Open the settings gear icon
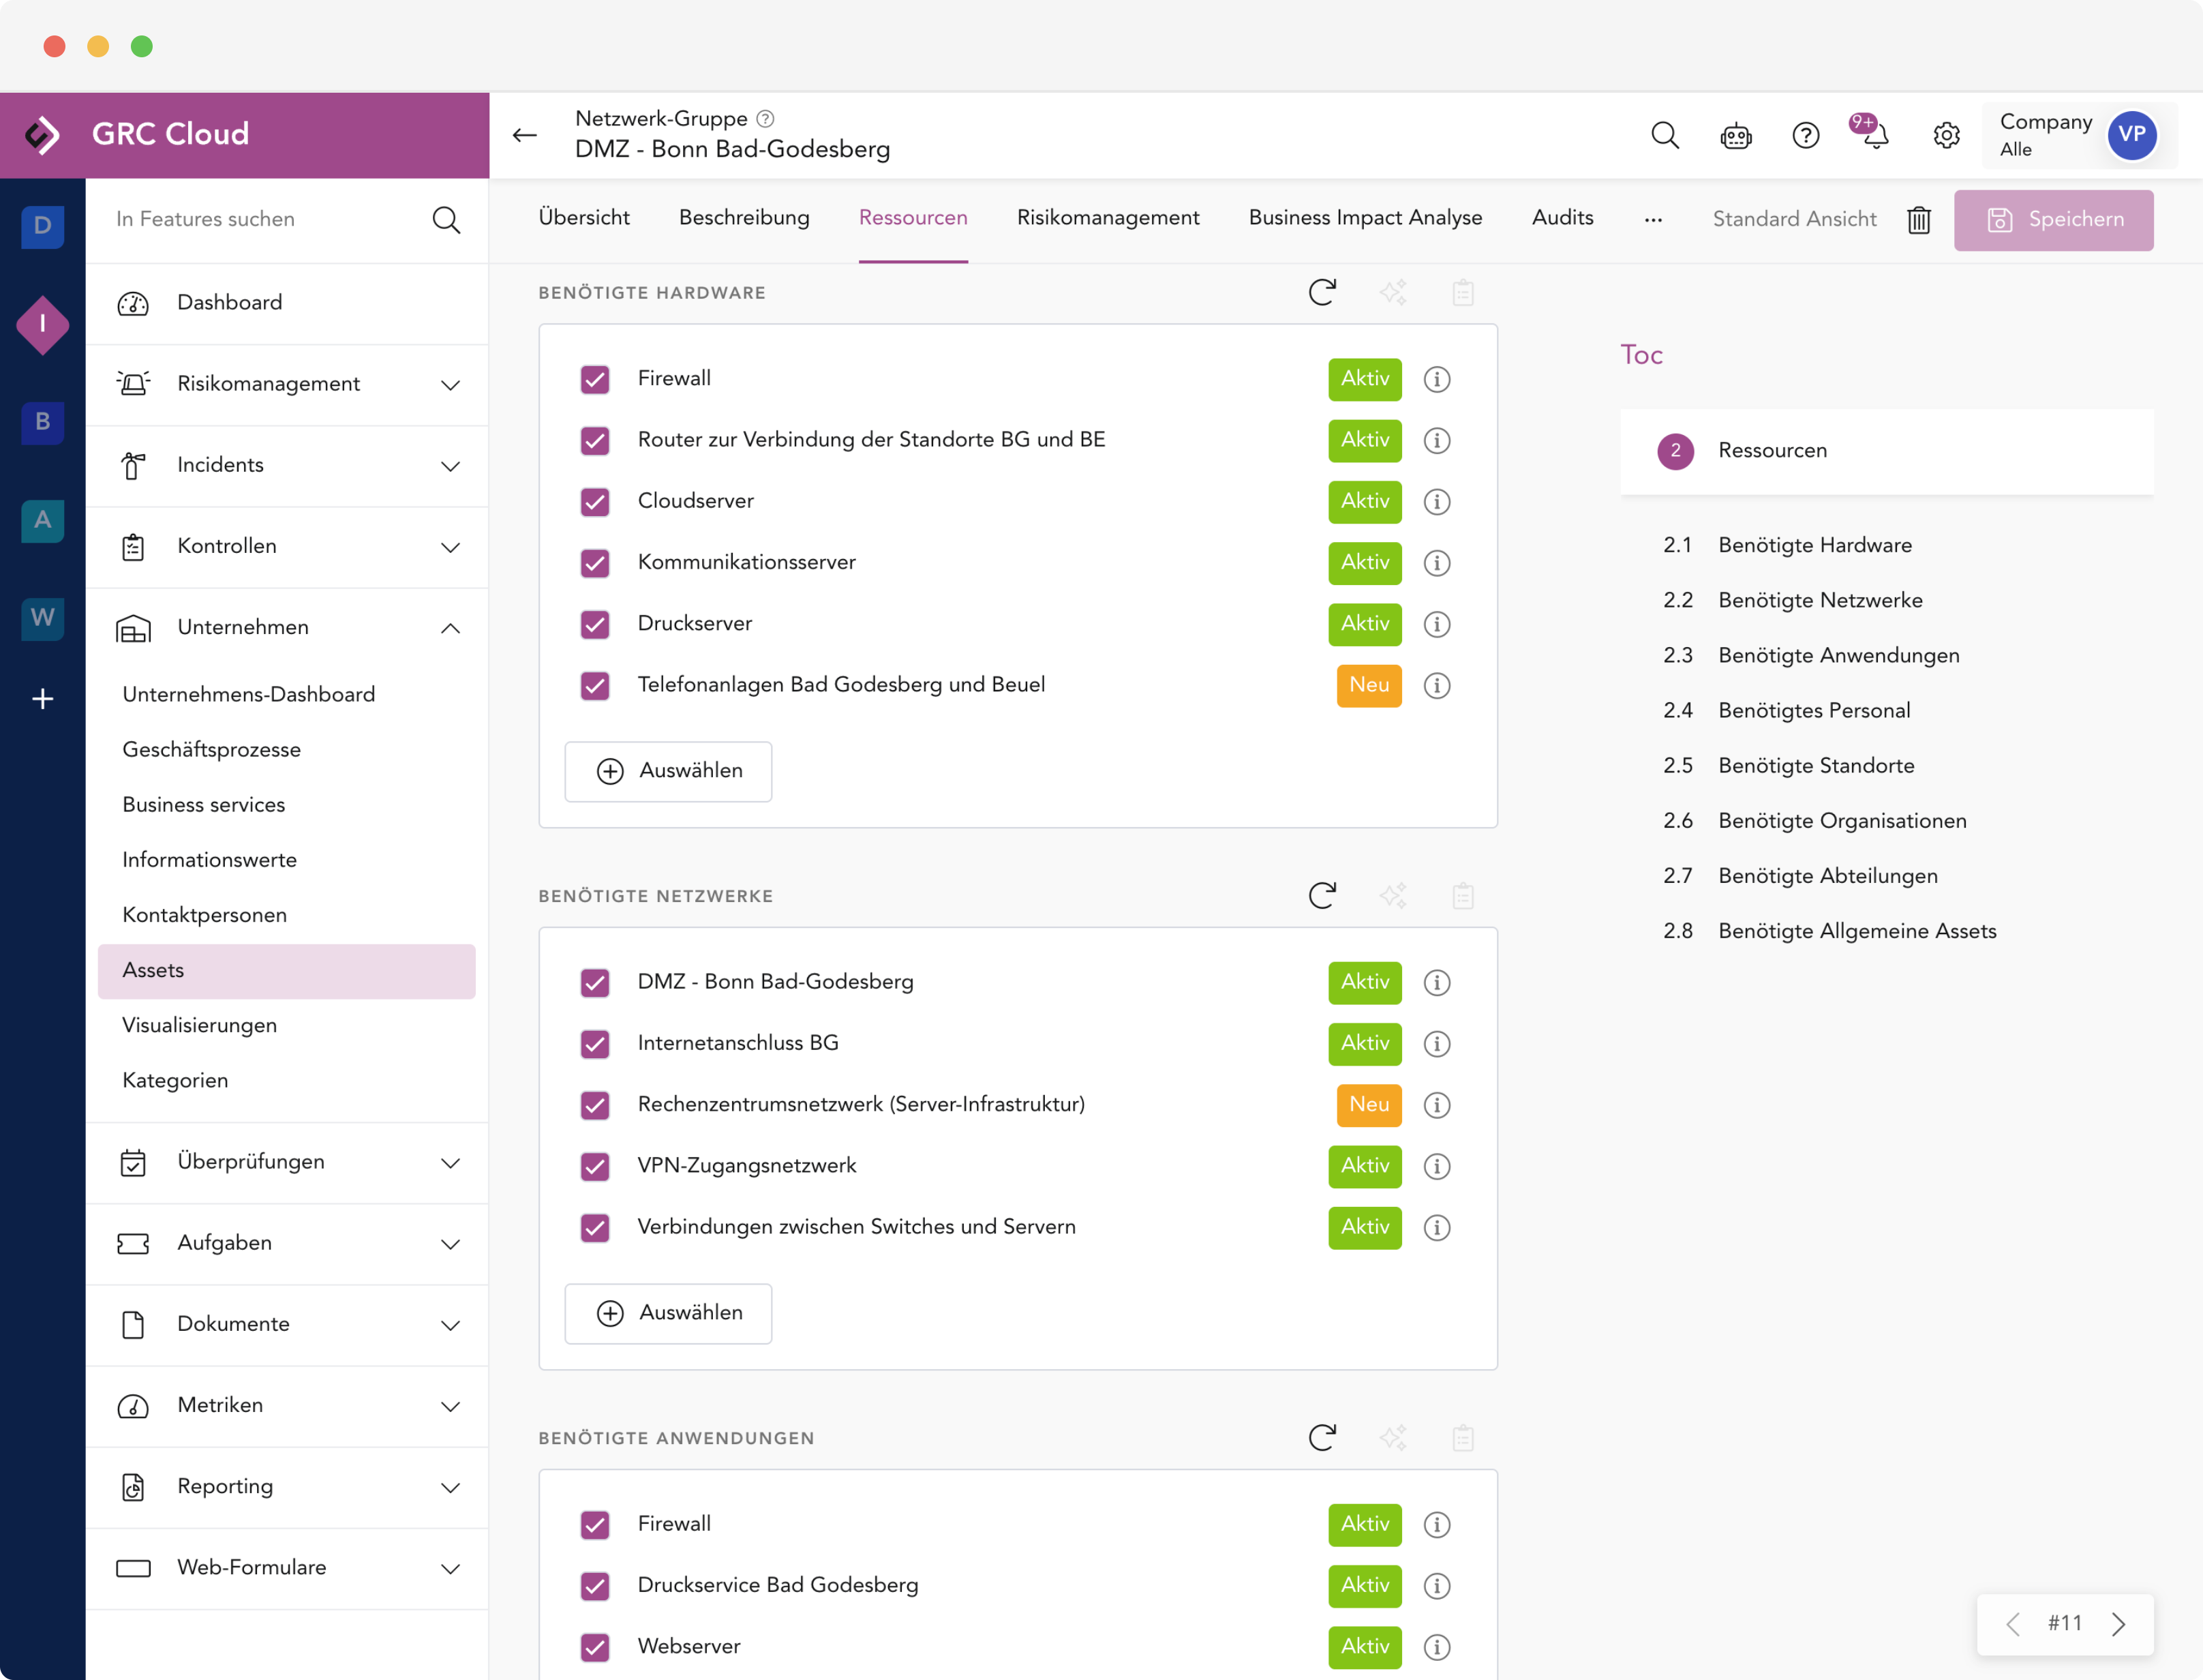The image size is (2203, 1680). click(x=1945, y=135)
